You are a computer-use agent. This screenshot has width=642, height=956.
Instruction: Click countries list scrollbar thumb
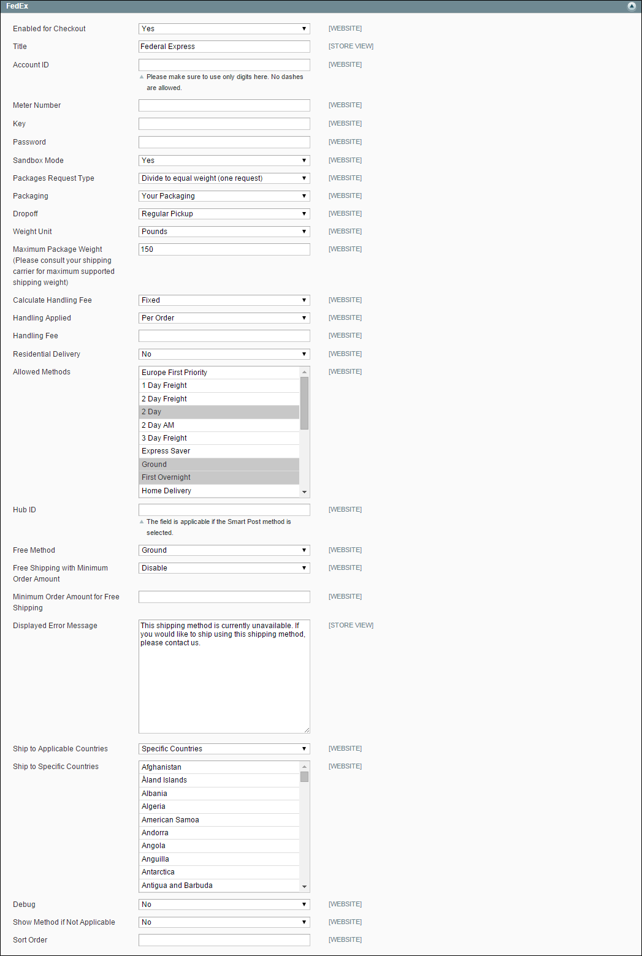point(304,777)
